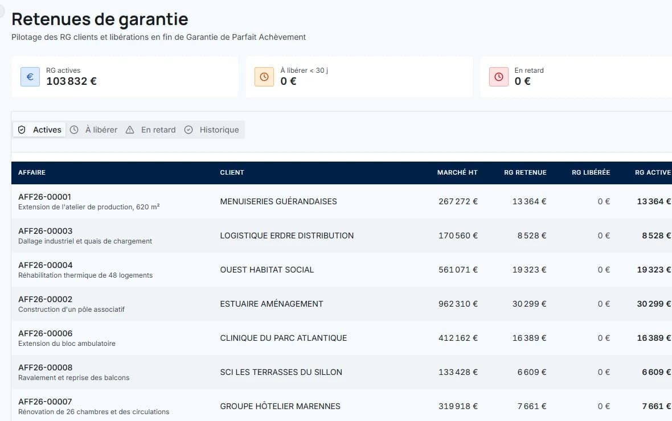
Task: Click the RG actives total 103 832 €
Action: point(72,81)
